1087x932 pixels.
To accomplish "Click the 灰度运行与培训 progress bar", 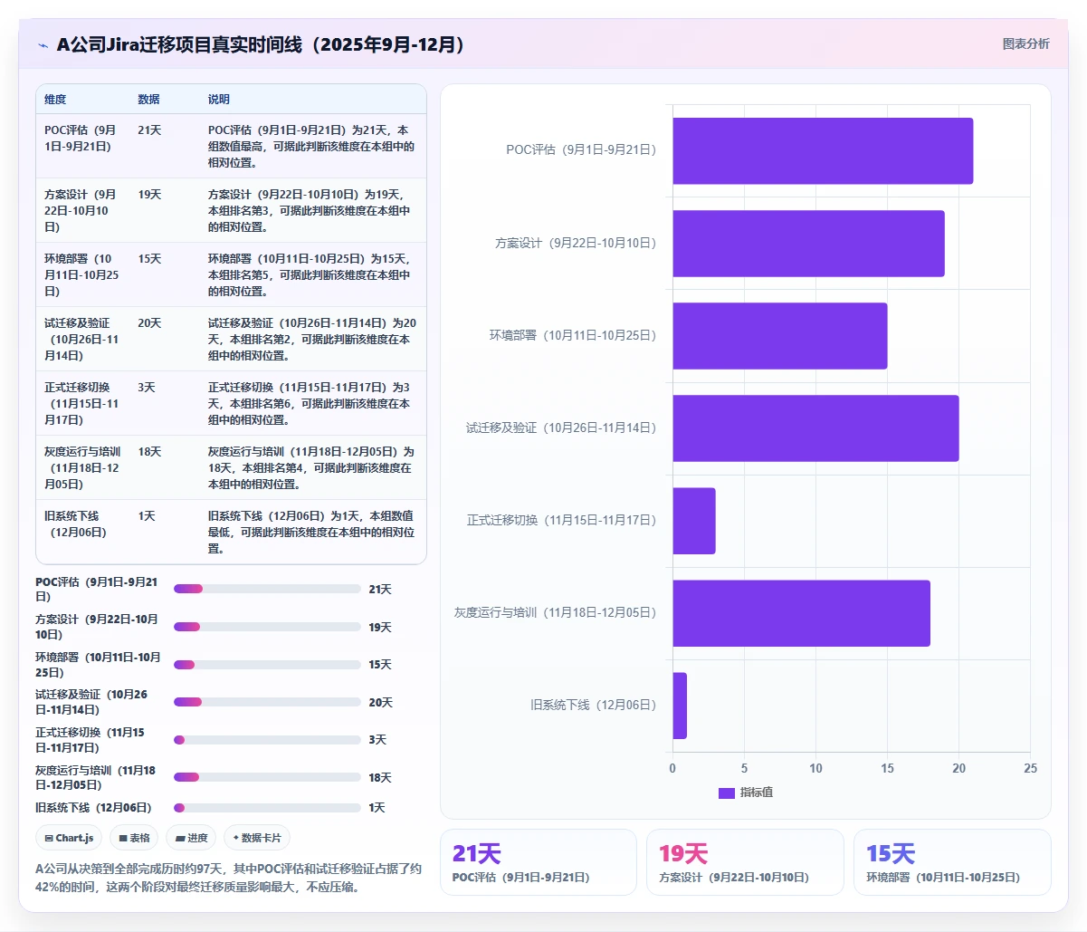I will [267, 777].
